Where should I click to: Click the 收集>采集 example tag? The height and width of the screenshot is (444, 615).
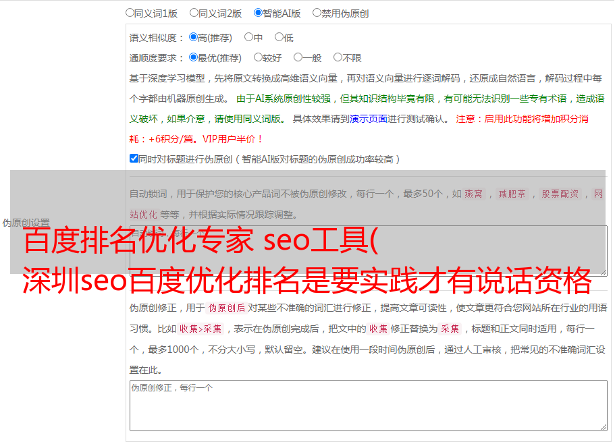[200, 329]
